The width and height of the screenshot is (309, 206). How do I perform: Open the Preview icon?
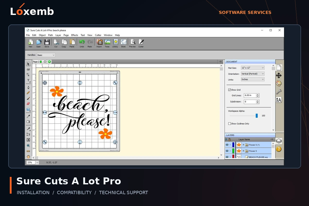pos(133,42)
